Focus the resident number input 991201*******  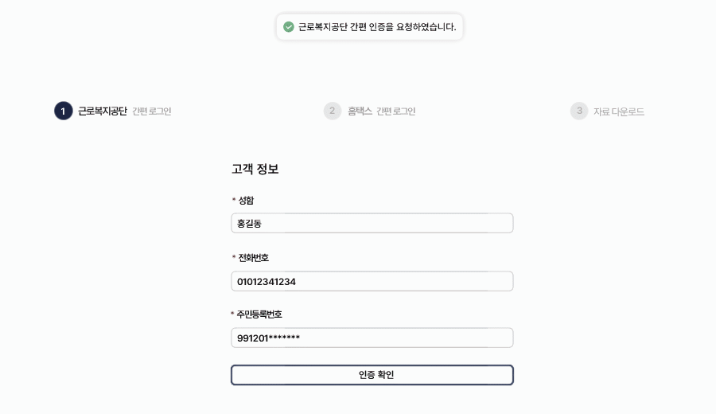pyautogui.click(x=372, y=338)
